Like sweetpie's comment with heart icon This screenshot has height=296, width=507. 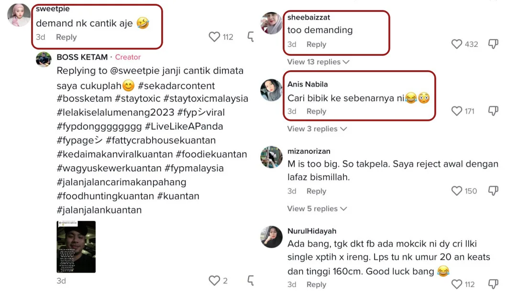click(x=215, y=37)
